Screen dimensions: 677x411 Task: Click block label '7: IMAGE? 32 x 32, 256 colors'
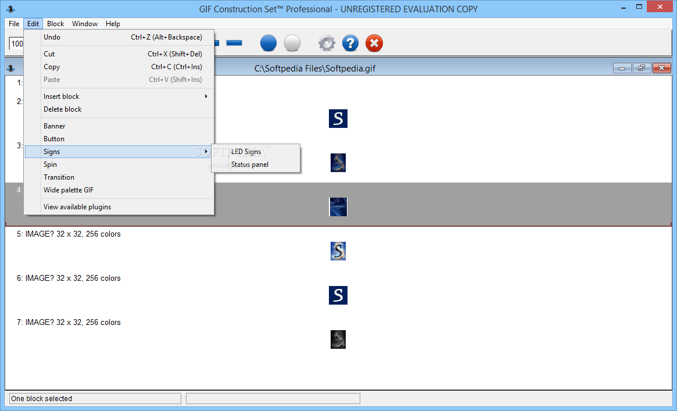pyautogui.click(x=69, y=323)
